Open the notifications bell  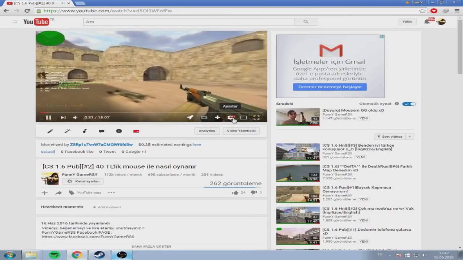point(427,22)
